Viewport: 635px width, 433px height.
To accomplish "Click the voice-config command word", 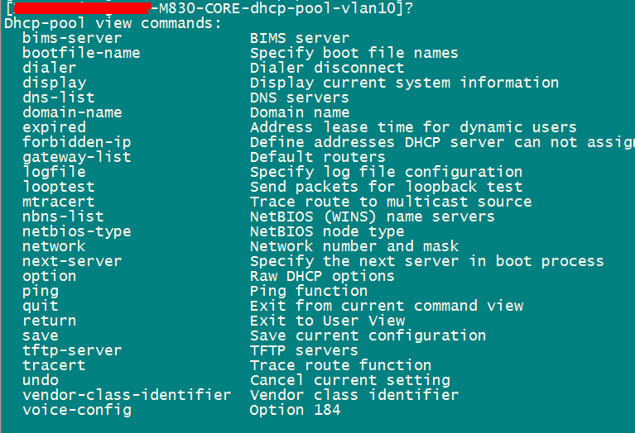I will (x=76, y=410).
